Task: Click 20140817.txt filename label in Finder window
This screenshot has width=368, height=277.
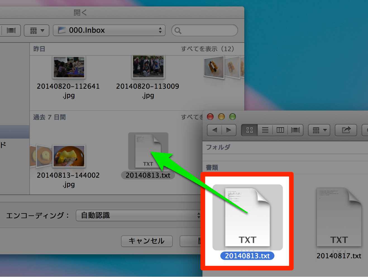Action: (339, 256)
